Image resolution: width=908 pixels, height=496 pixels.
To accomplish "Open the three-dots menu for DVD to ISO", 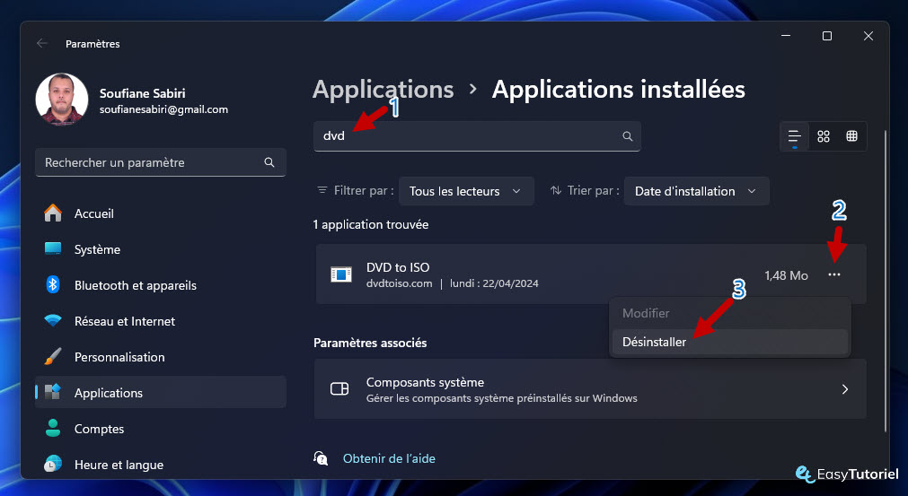I will click(833, 274).
